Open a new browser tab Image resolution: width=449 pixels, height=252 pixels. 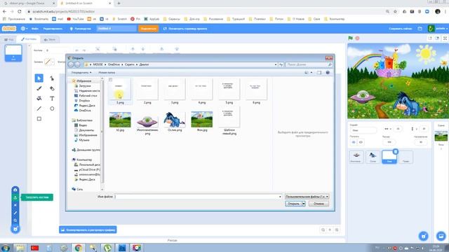point(119,3)
